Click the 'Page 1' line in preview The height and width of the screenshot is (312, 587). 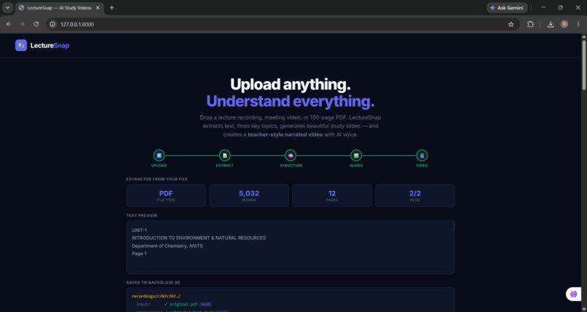(139, 254)
